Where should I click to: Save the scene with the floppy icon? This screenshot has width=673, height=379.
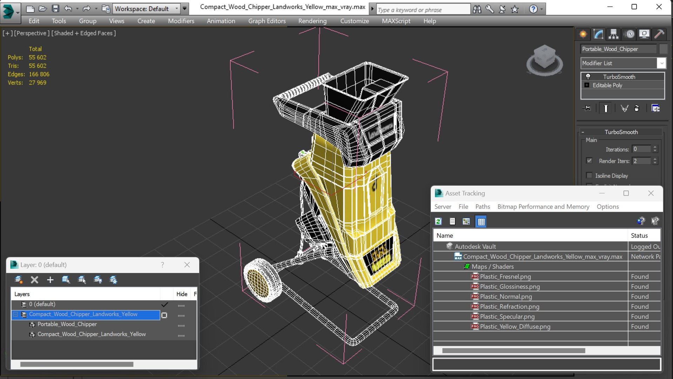[x=55, y=8]
